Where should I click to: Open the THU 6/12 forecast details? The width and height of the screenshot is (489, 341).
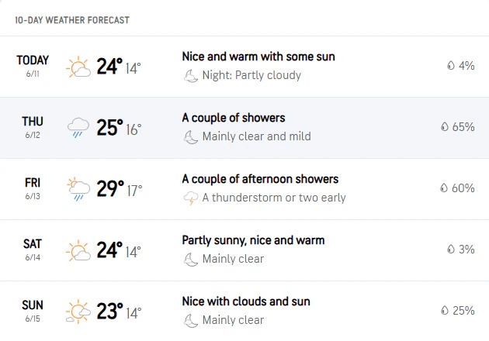point(244,128)
